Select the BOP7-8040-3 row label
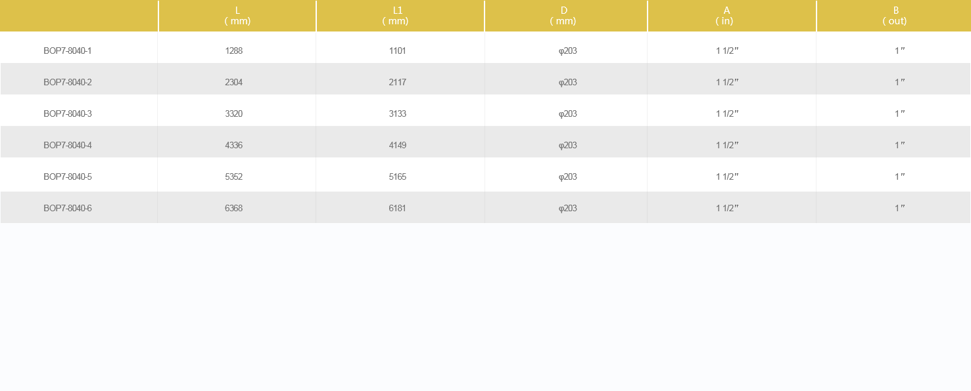The image size is (971, 391). click(x=68, y=113)
